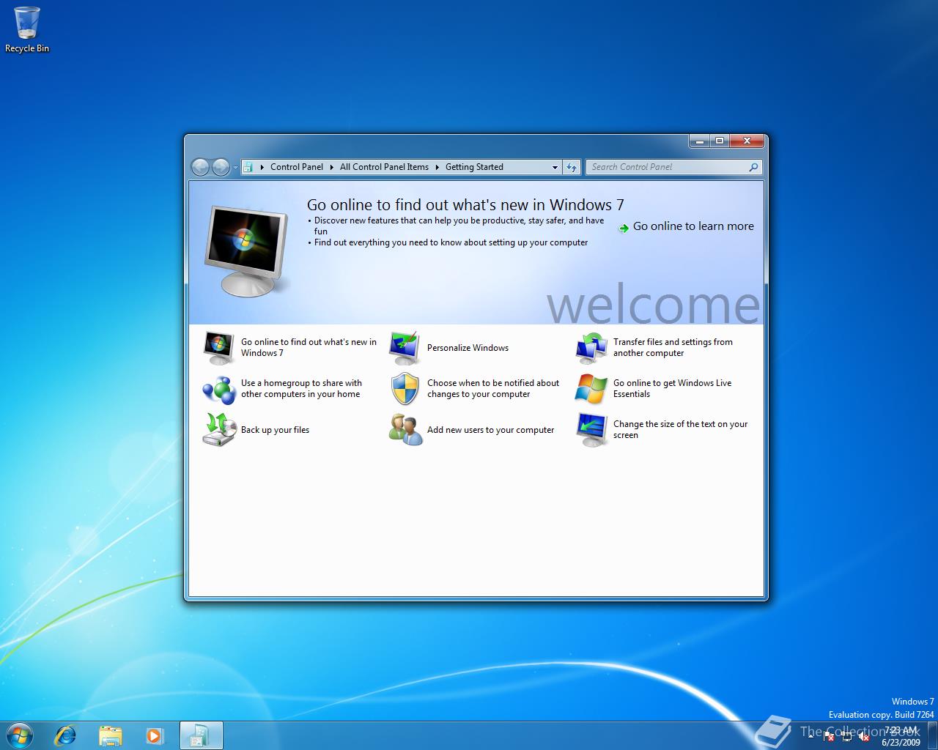Image resolution: width=938 pixels, height=750 pixels.
Task: Select Choose when to be notified about changes
Action: click(493, 388)
